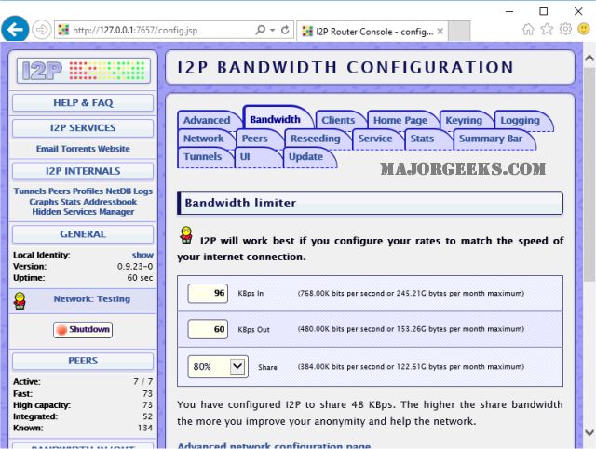Click the Version value 0.9.23-0
596x449 pixels.
click(x=135, y=267)
